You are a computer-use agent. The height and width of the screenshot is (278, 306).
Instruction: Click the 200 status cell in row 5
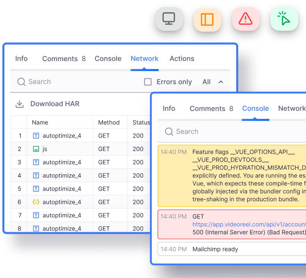click(x=138, y=188)
